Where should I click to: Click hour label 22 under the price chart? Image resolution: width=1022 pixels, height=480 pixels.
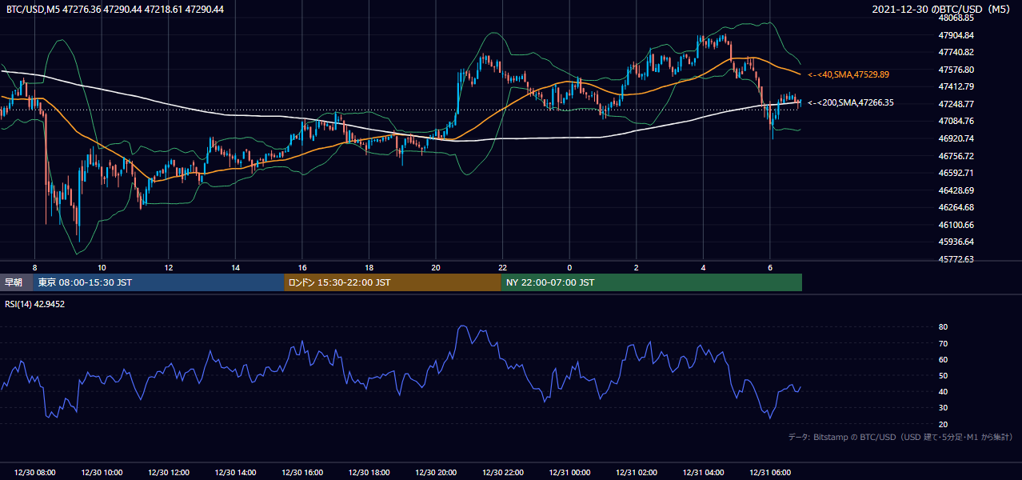tap(503, 267)
